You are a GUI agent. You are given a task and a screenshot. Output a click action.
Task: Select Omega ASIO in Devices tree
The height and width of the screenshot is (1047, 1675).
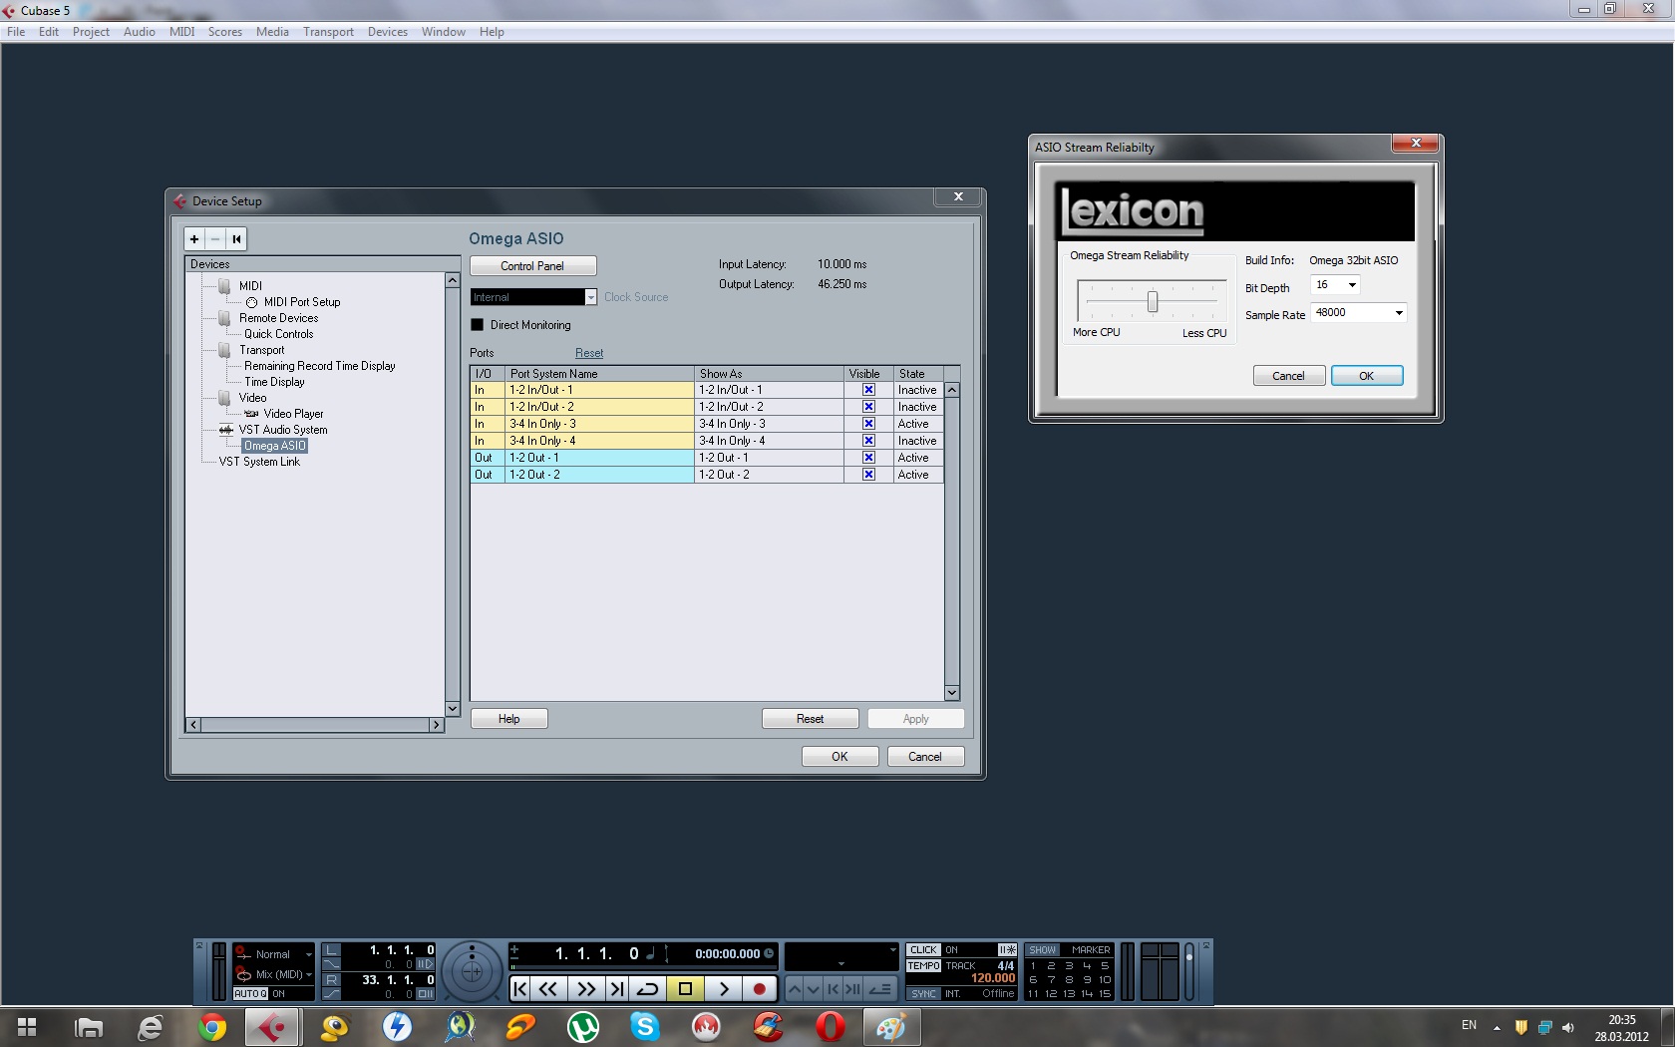tap(275, 446)
